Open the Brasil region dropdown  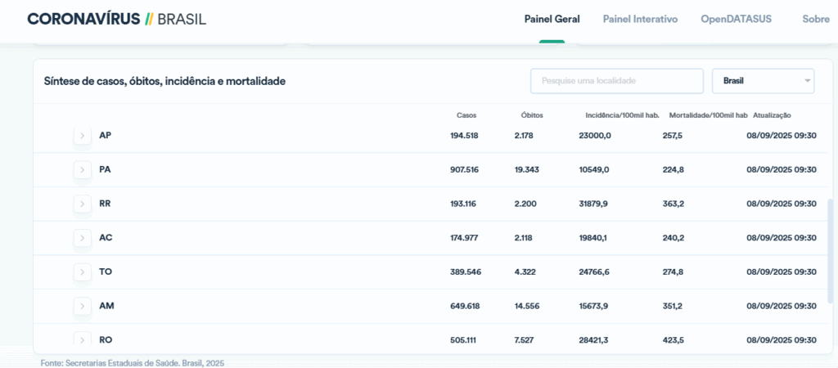(763, 81)
